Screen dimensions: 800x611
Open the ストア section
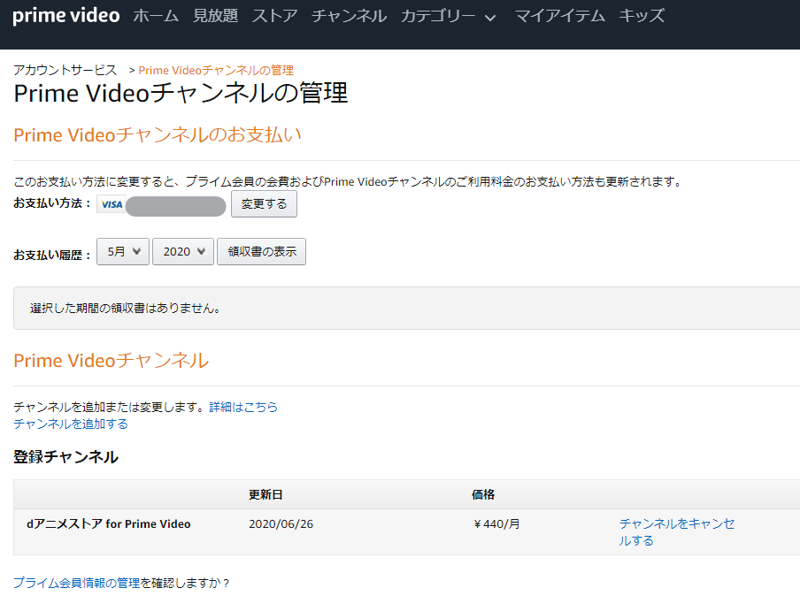274,15
